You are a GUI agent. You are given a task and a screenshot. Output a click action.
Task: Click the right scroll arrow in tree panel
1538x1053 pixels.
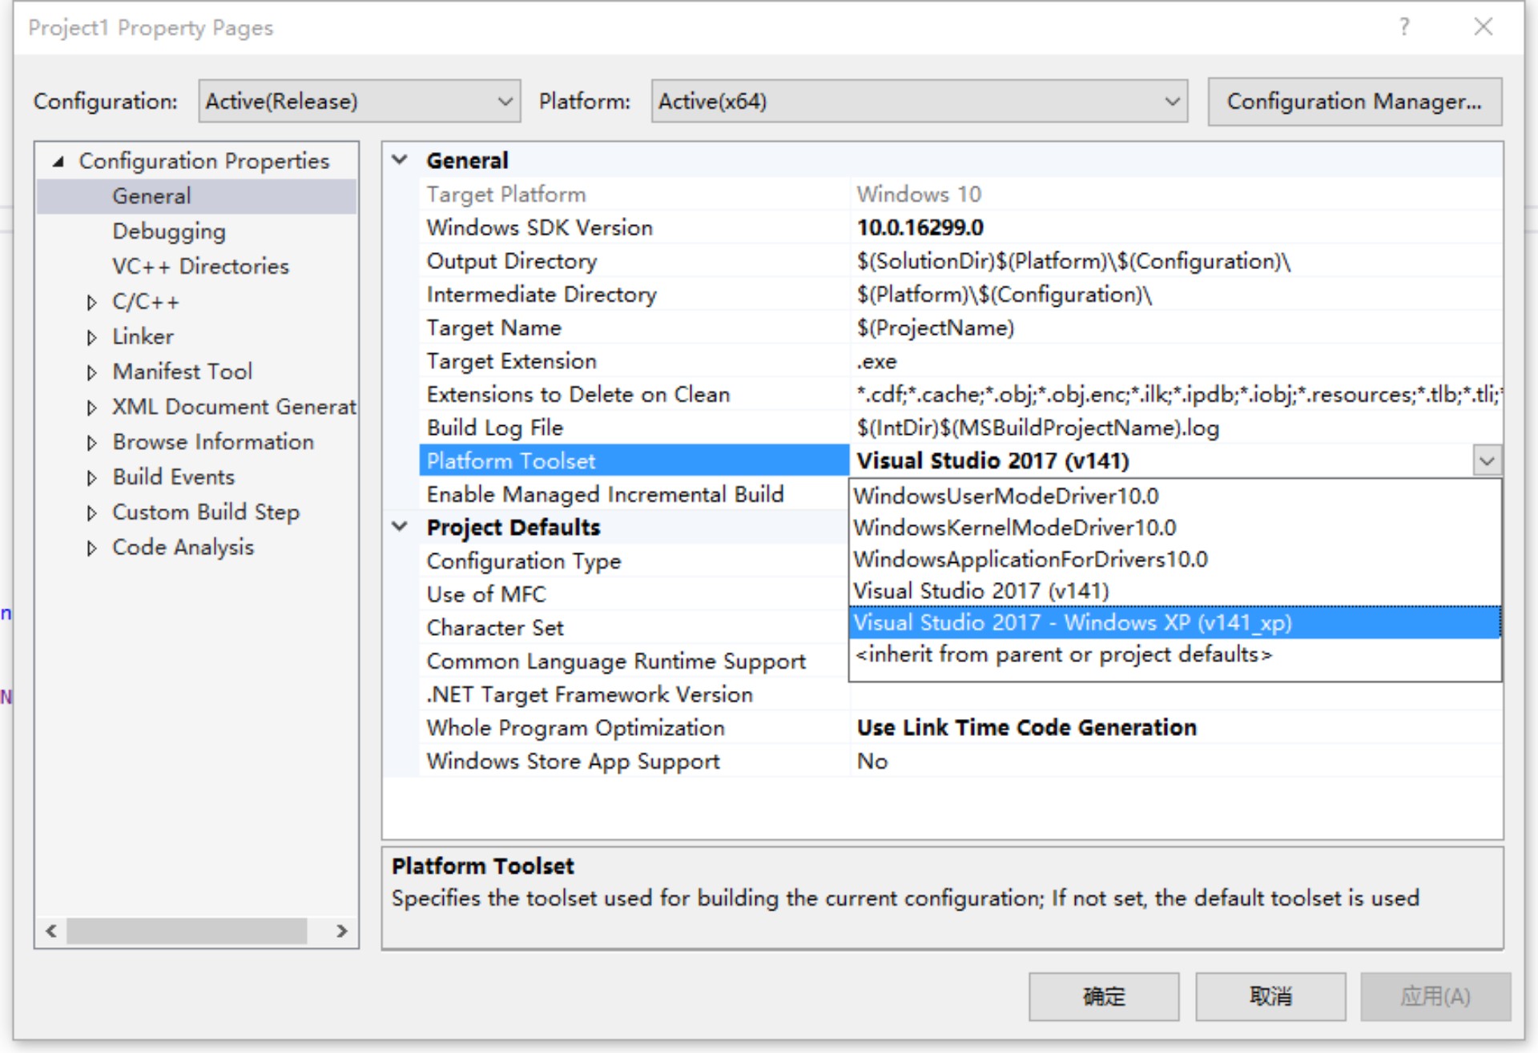coord(342,930)
